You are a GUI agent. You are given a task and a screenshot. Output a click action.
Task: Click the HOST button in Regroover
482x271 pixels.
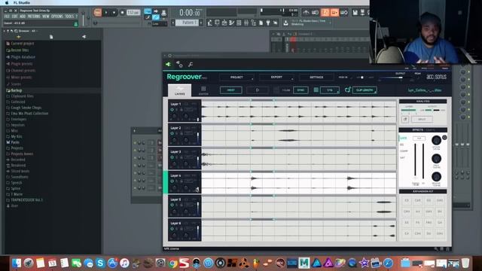(231, 90)
